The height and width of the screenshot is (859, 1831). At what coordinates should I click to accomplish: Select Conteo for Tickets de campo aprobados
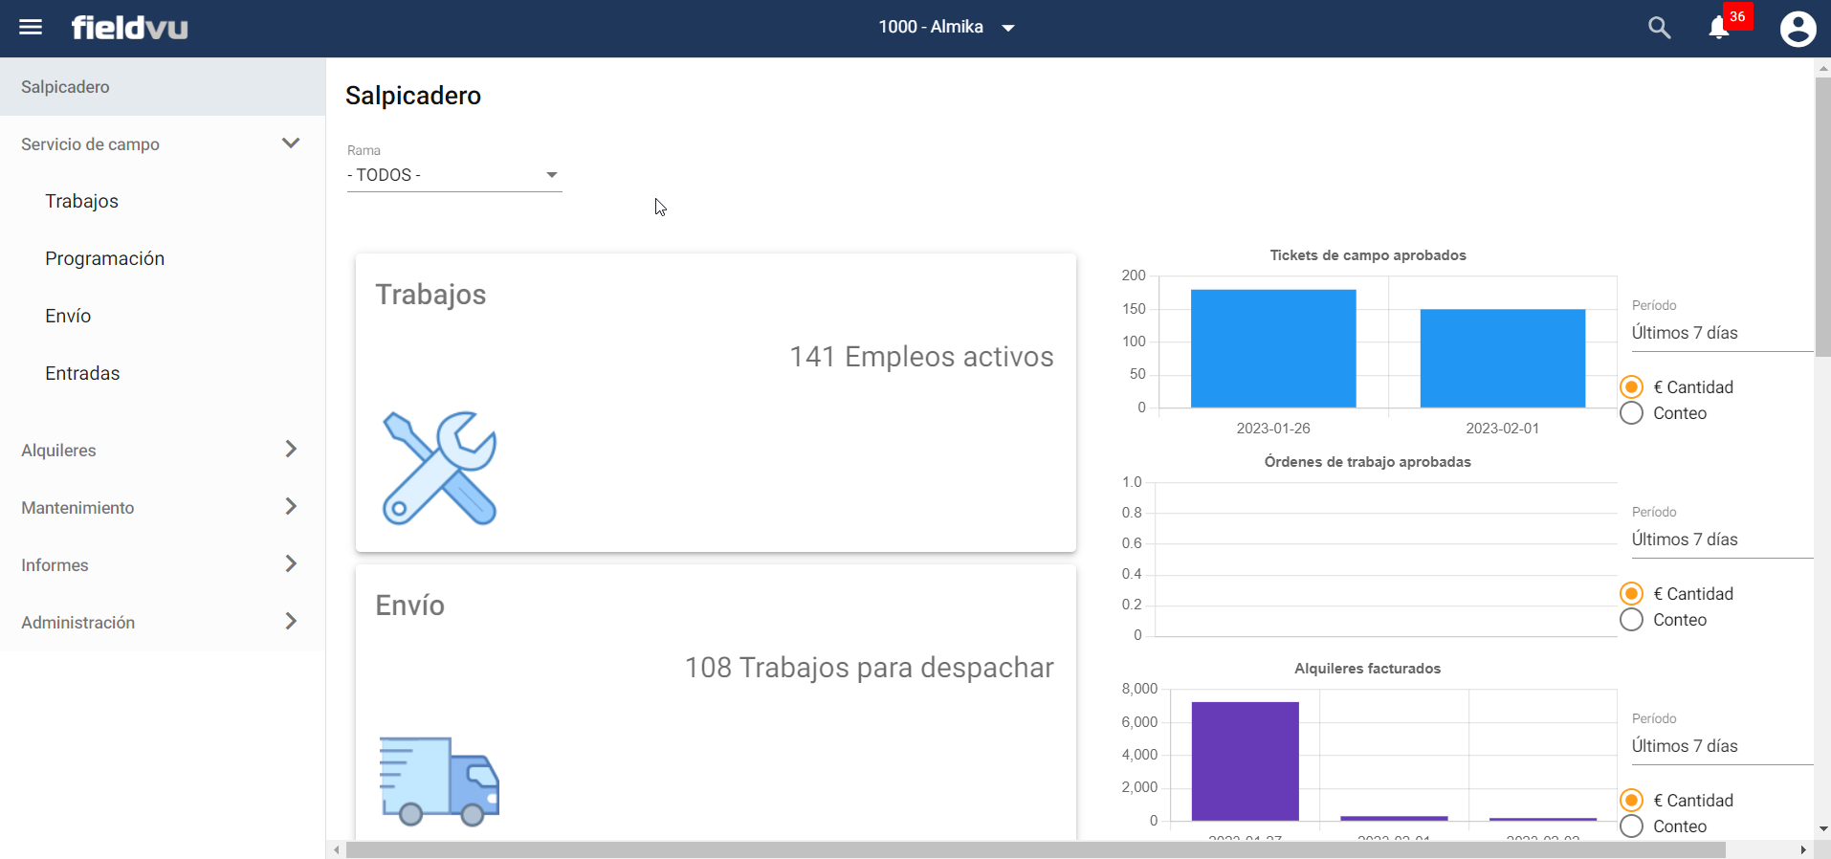point(1632,413)
